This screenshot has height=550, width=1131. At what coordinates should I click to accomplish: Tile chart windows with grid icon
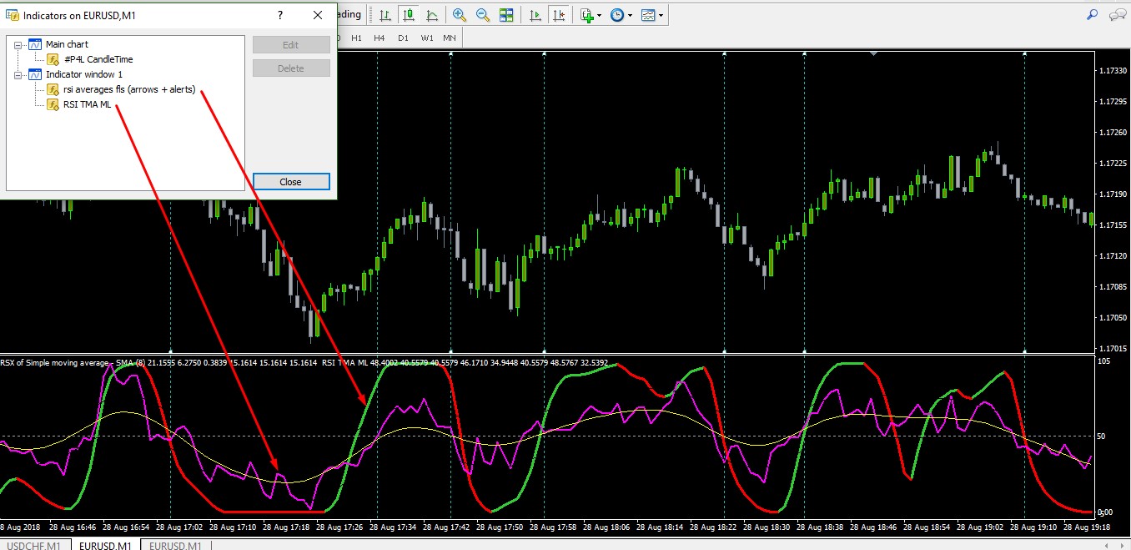(506, 15)
